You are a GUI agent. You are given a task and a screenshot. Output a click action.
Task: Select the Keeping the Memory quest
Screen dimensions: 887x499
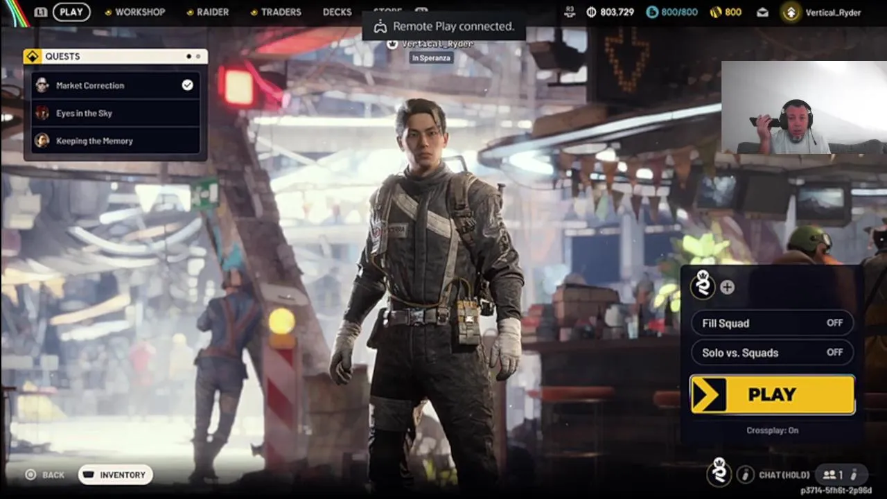coord(116,141)
